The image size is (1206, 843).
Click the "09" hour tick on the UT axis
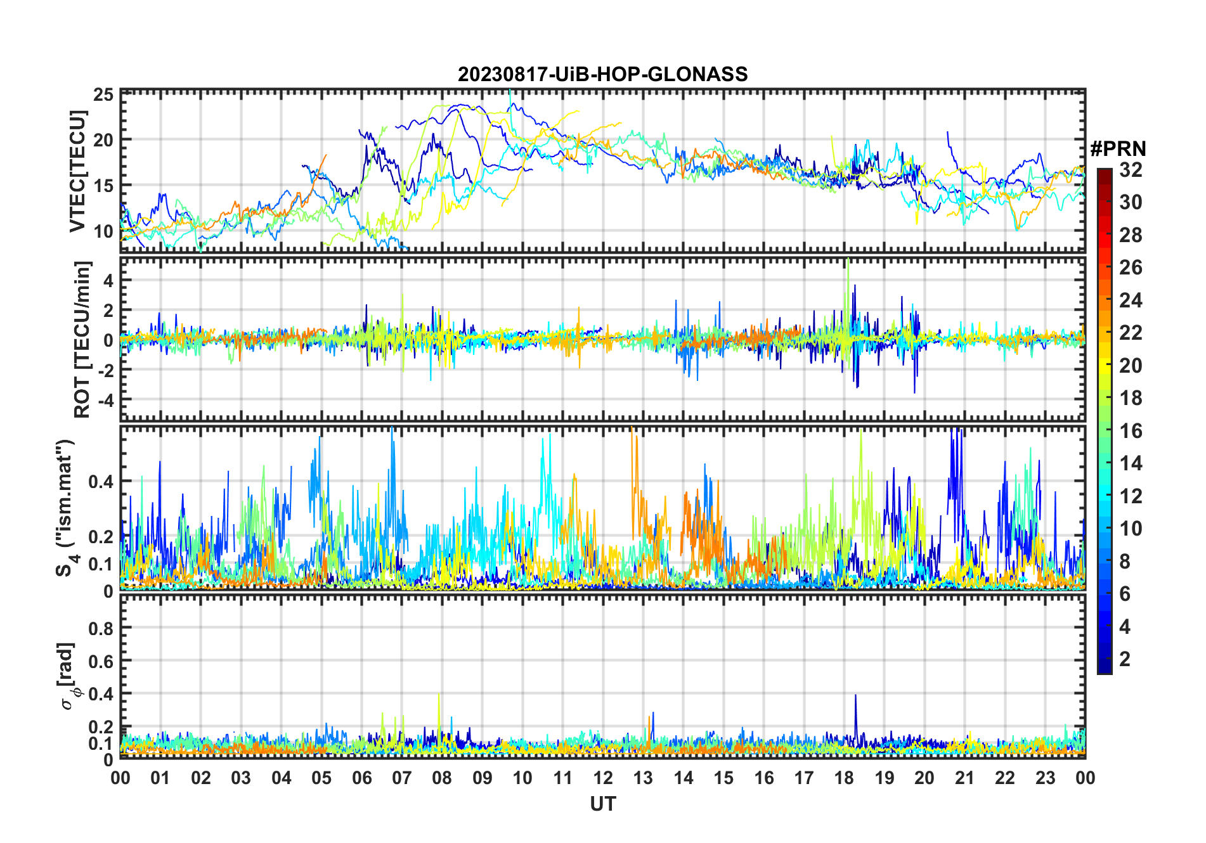483,778
